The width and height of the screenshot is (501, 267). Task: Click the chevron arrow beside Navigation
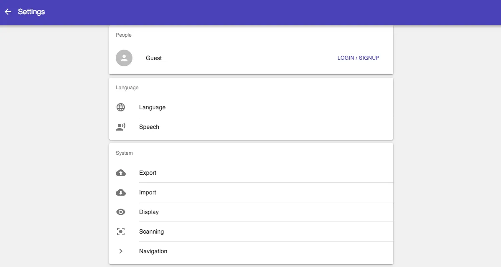121,251
